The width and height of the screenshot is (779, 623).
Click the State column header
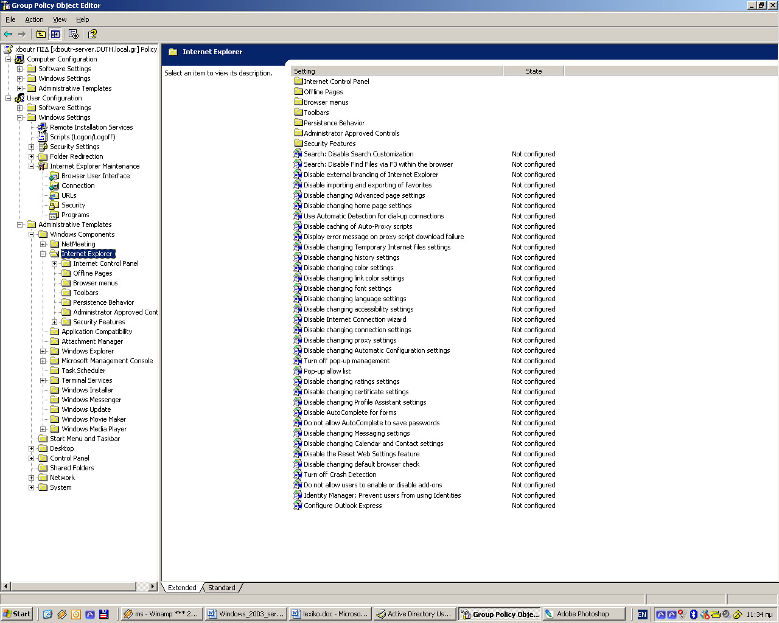pos(534,71)
